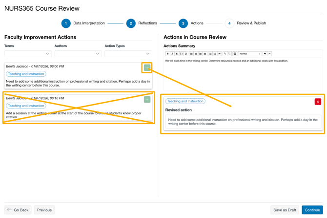327x218 pixels.
Task: Click the redo arrow in editor toolbar
Action: 269,54
